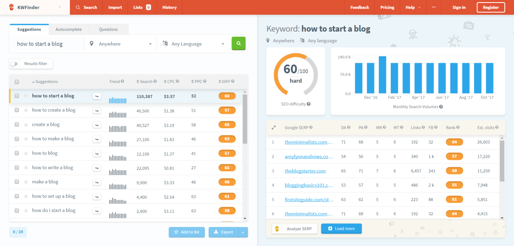Check the 'create a blog' row checkbox

pos(17,125)
